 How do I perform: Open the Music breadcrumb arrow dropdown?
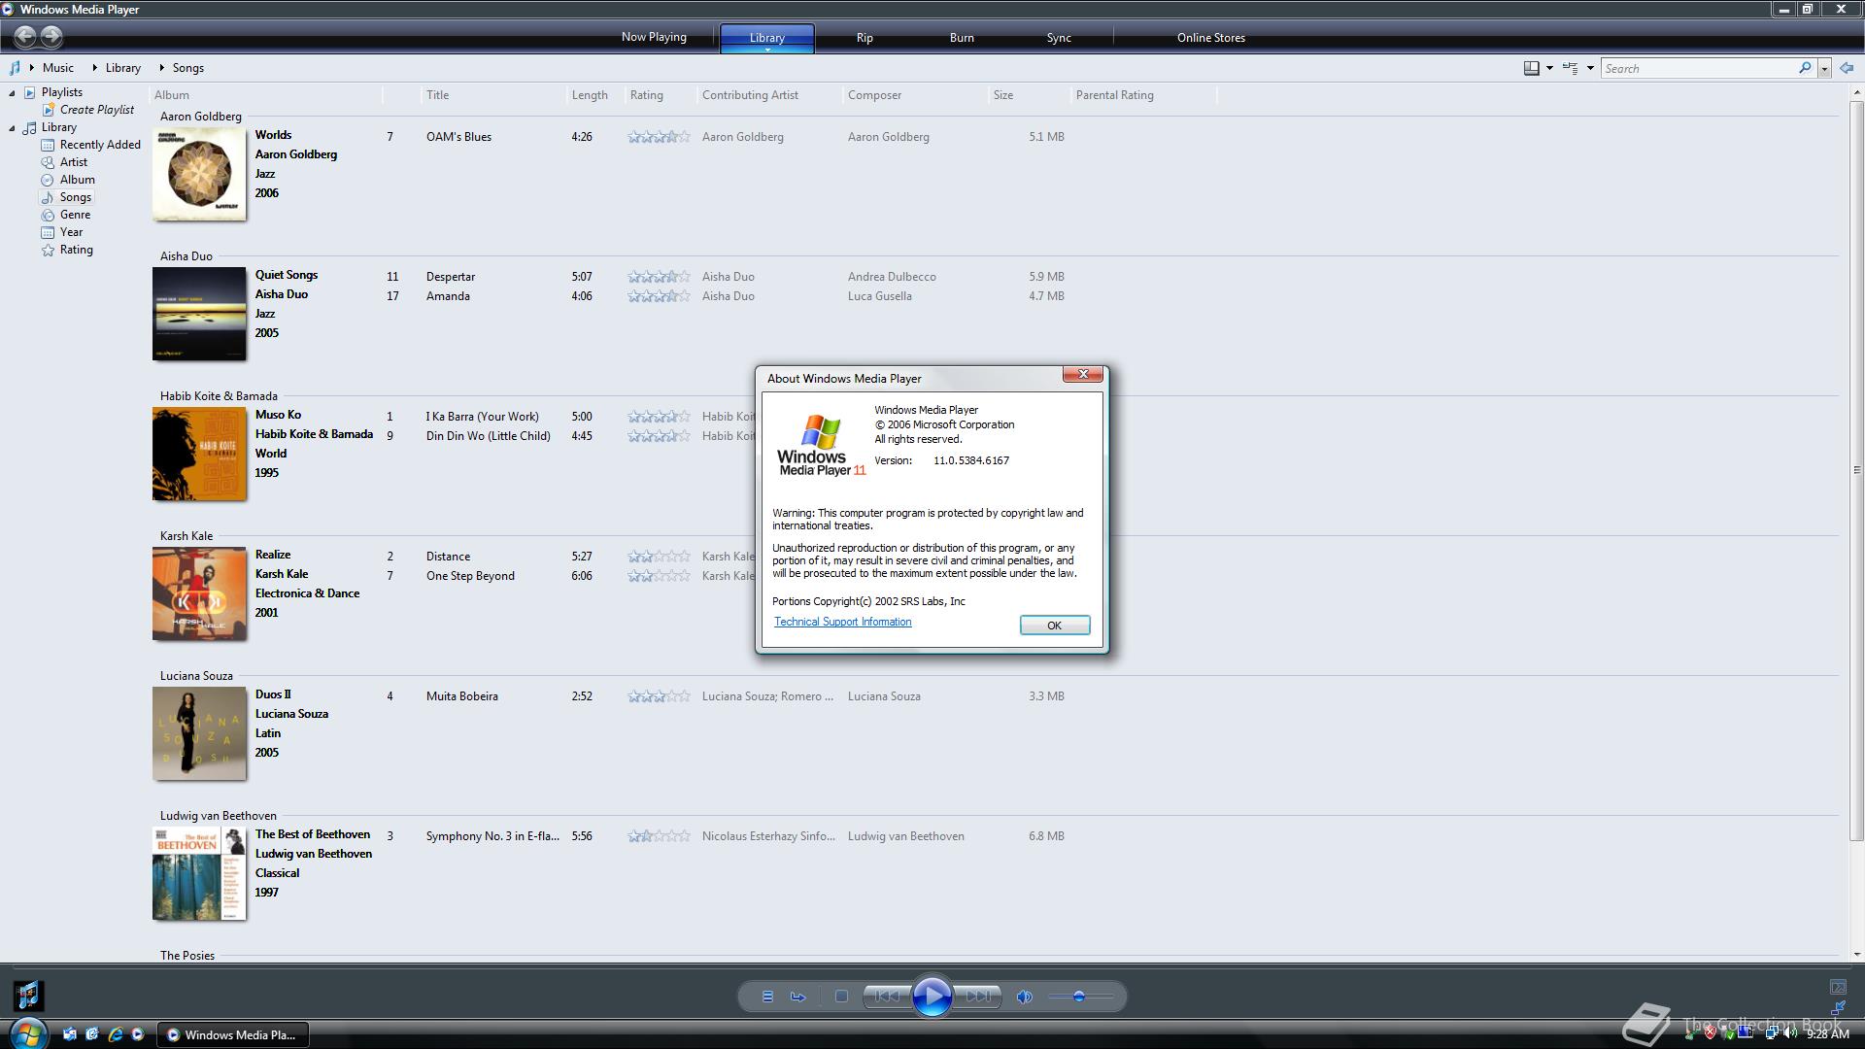[x=32, y=68]
